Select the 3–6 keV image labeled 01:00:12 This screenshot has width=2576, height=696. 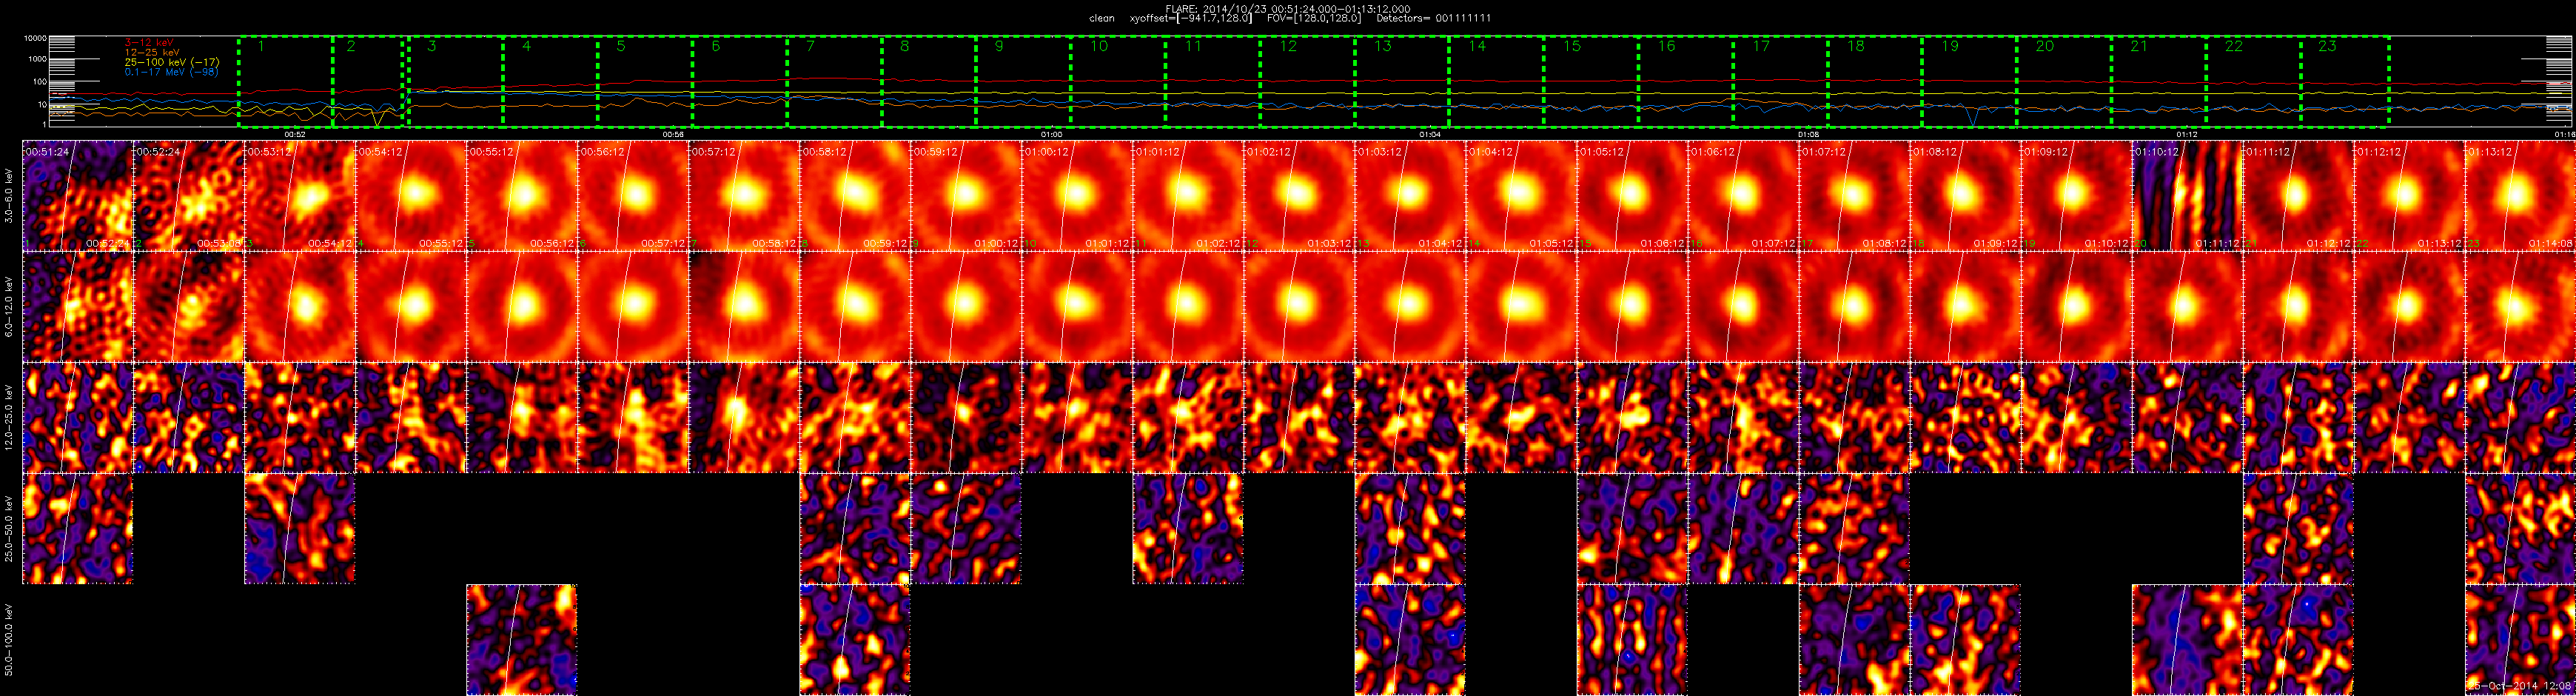[x=1076, y=196]
